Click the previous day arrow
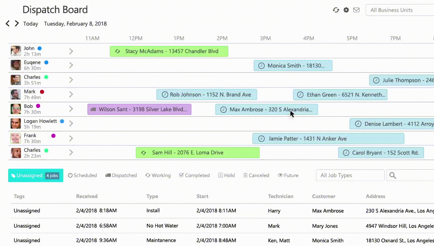The height and width of the screenshot is (246, 434). pyautogui.click(x=7, y=23)
